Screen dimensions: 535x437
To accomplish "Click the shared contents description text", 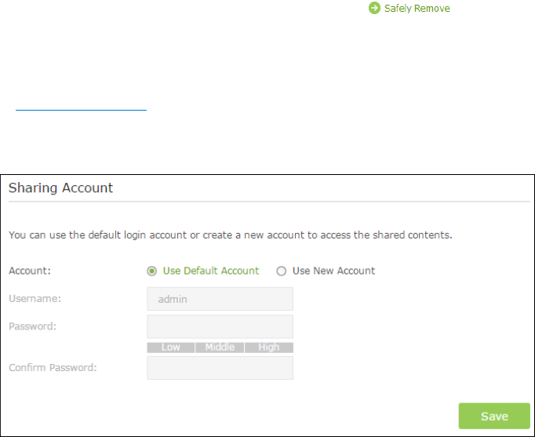I will coord(230,235).
